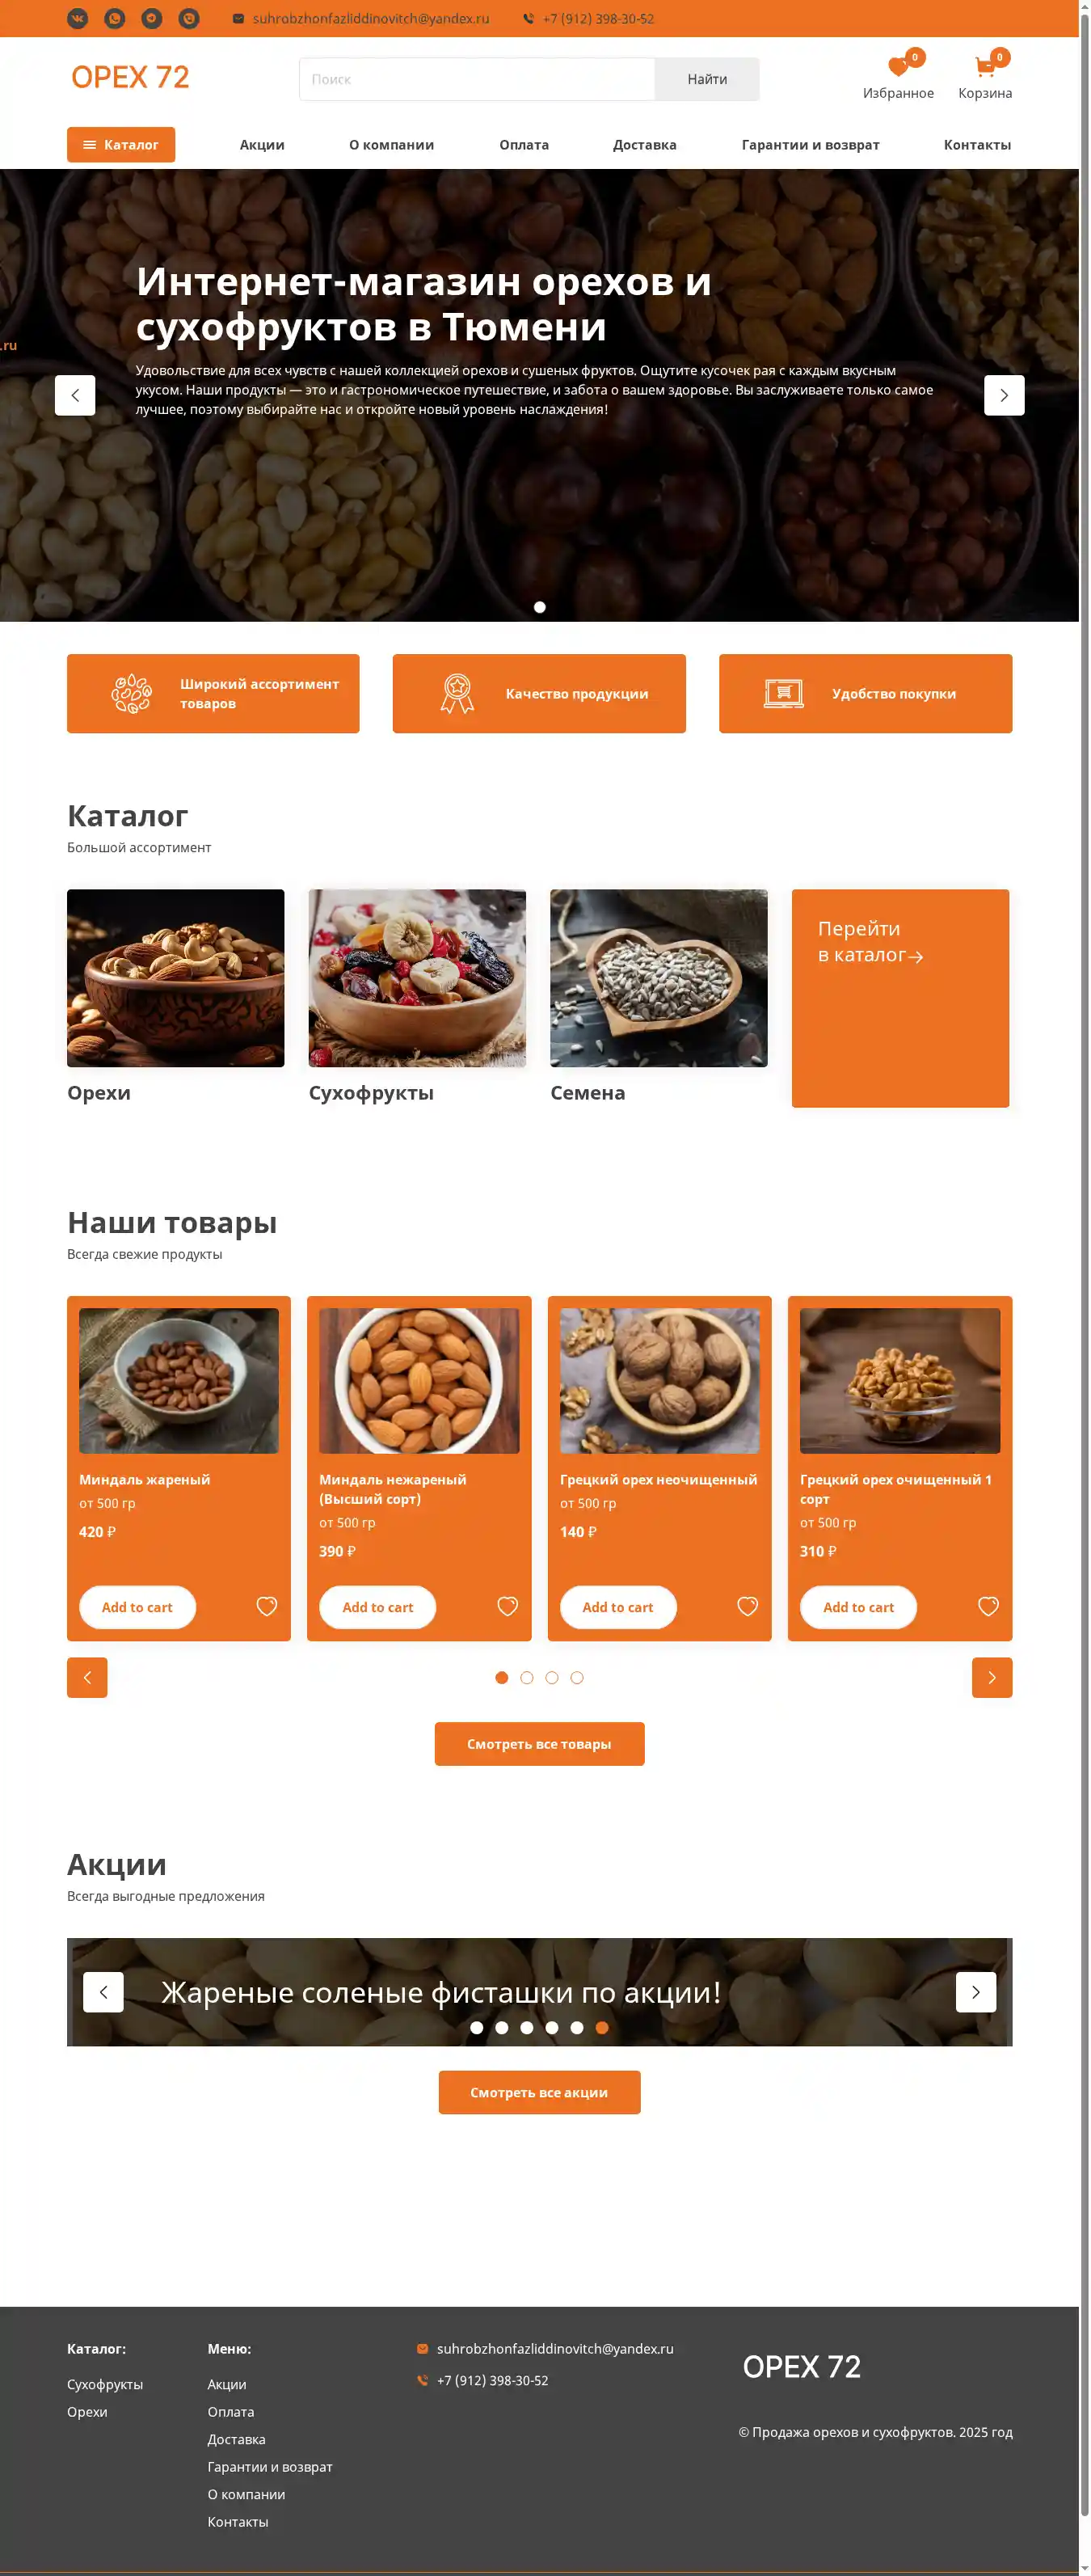1091x2576 pixels.
Task: Open the Viber contact icon
Action: (x=189, y=18)
